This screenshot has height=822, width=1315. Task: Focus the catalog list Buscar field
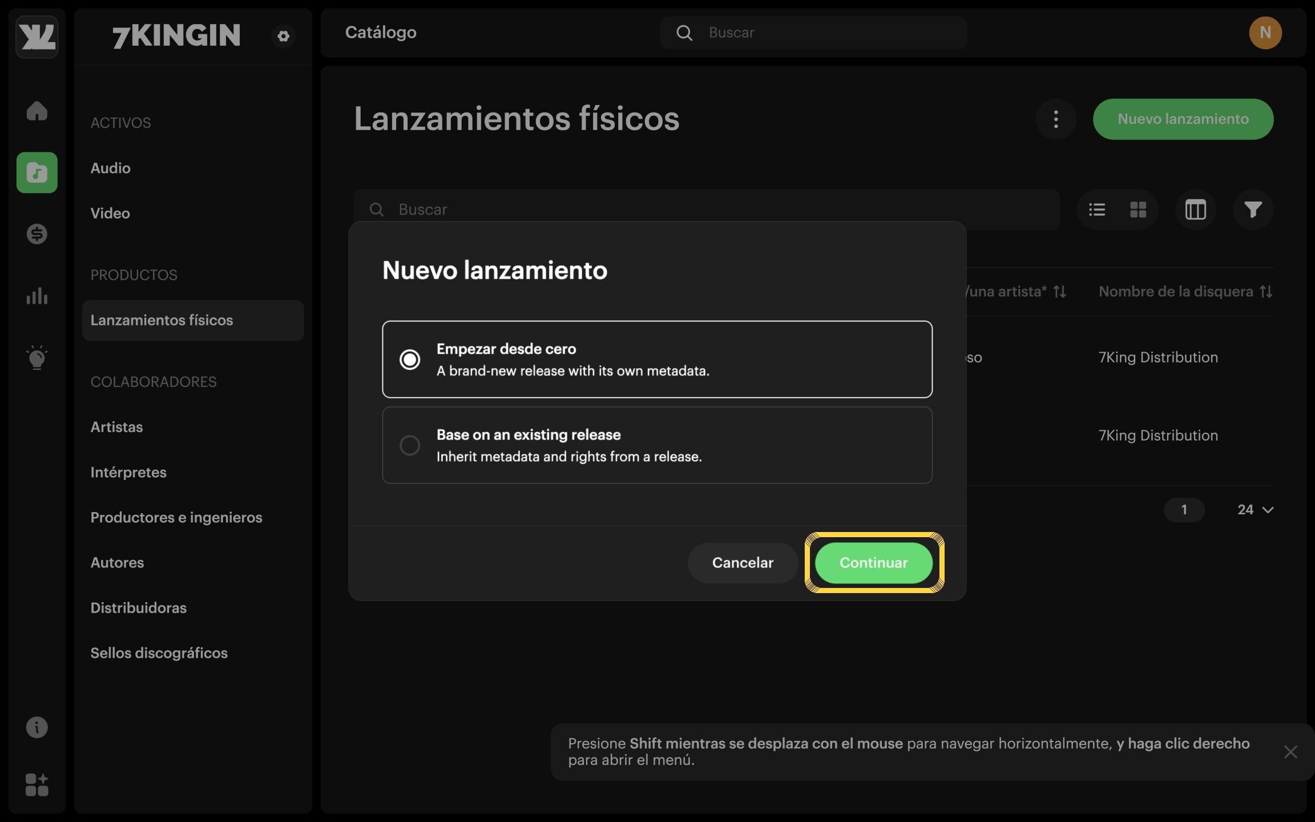[x=707, y=209]
